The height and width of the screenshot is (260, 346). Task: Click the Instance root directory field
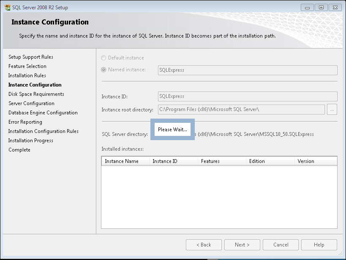click(x=241, y=110)
